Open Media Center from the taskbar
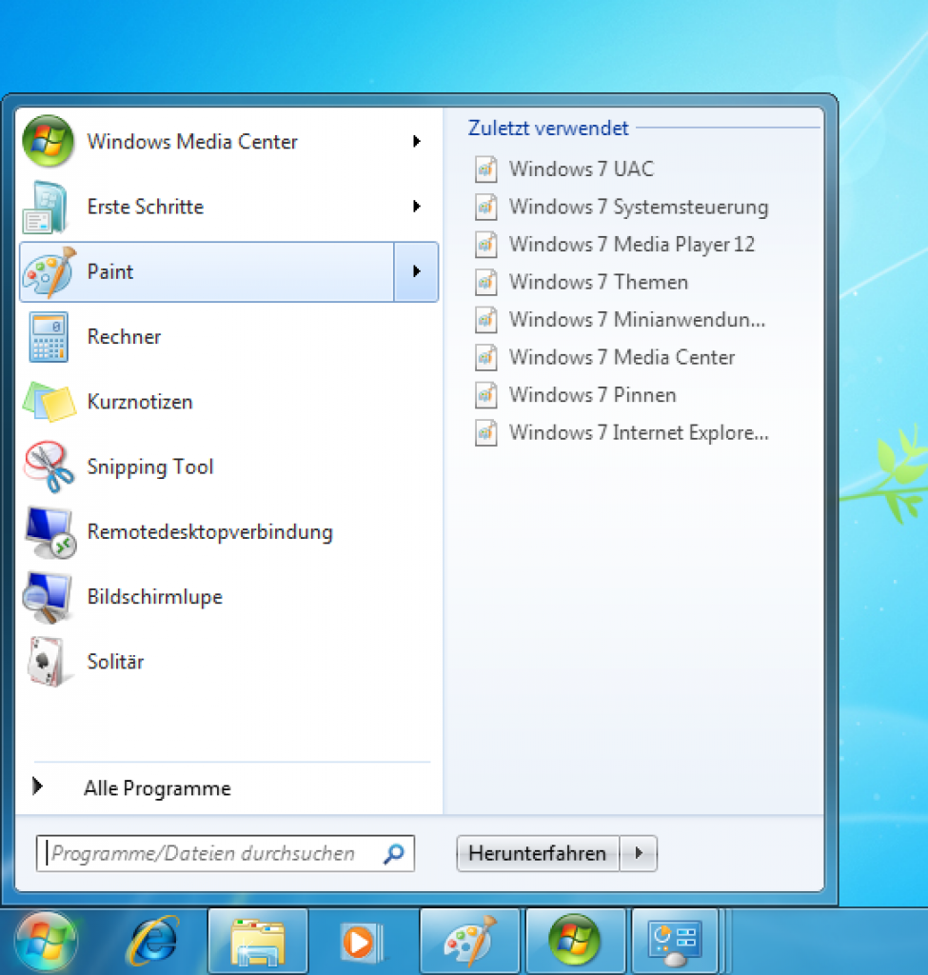The width and height of the screenshot is (928, 975). click(x=576, y=942)
